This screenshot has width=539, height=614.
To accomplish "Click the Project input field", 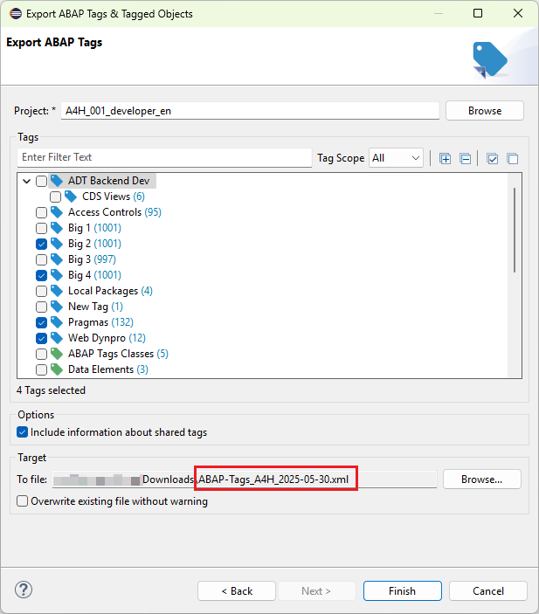I will [250, 111].
